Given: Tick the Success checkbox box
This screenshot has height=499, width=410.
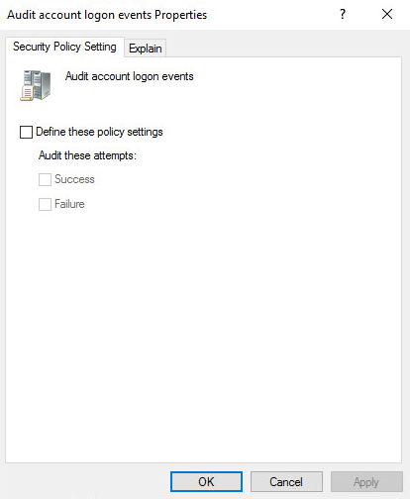Looking at the screenshot, I should (45, 180).
